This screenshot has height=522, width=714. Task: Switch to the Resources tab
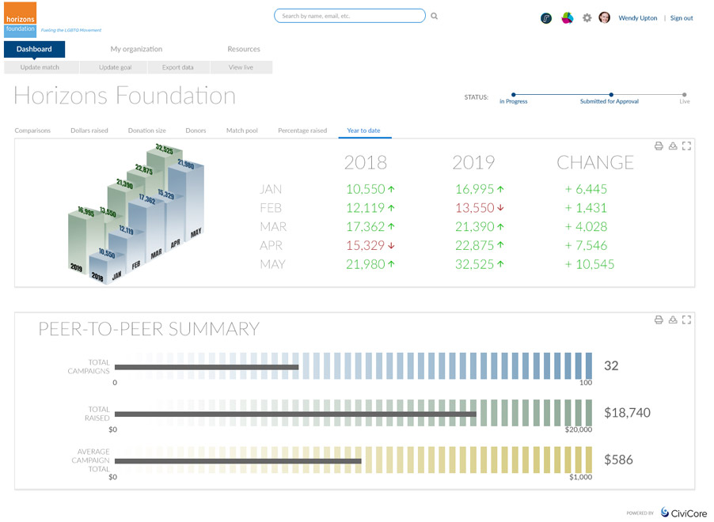click(x=244, y=49)
